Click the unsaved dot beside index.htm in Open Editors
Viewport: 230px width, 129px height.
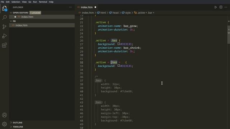[x=15, y=17]
